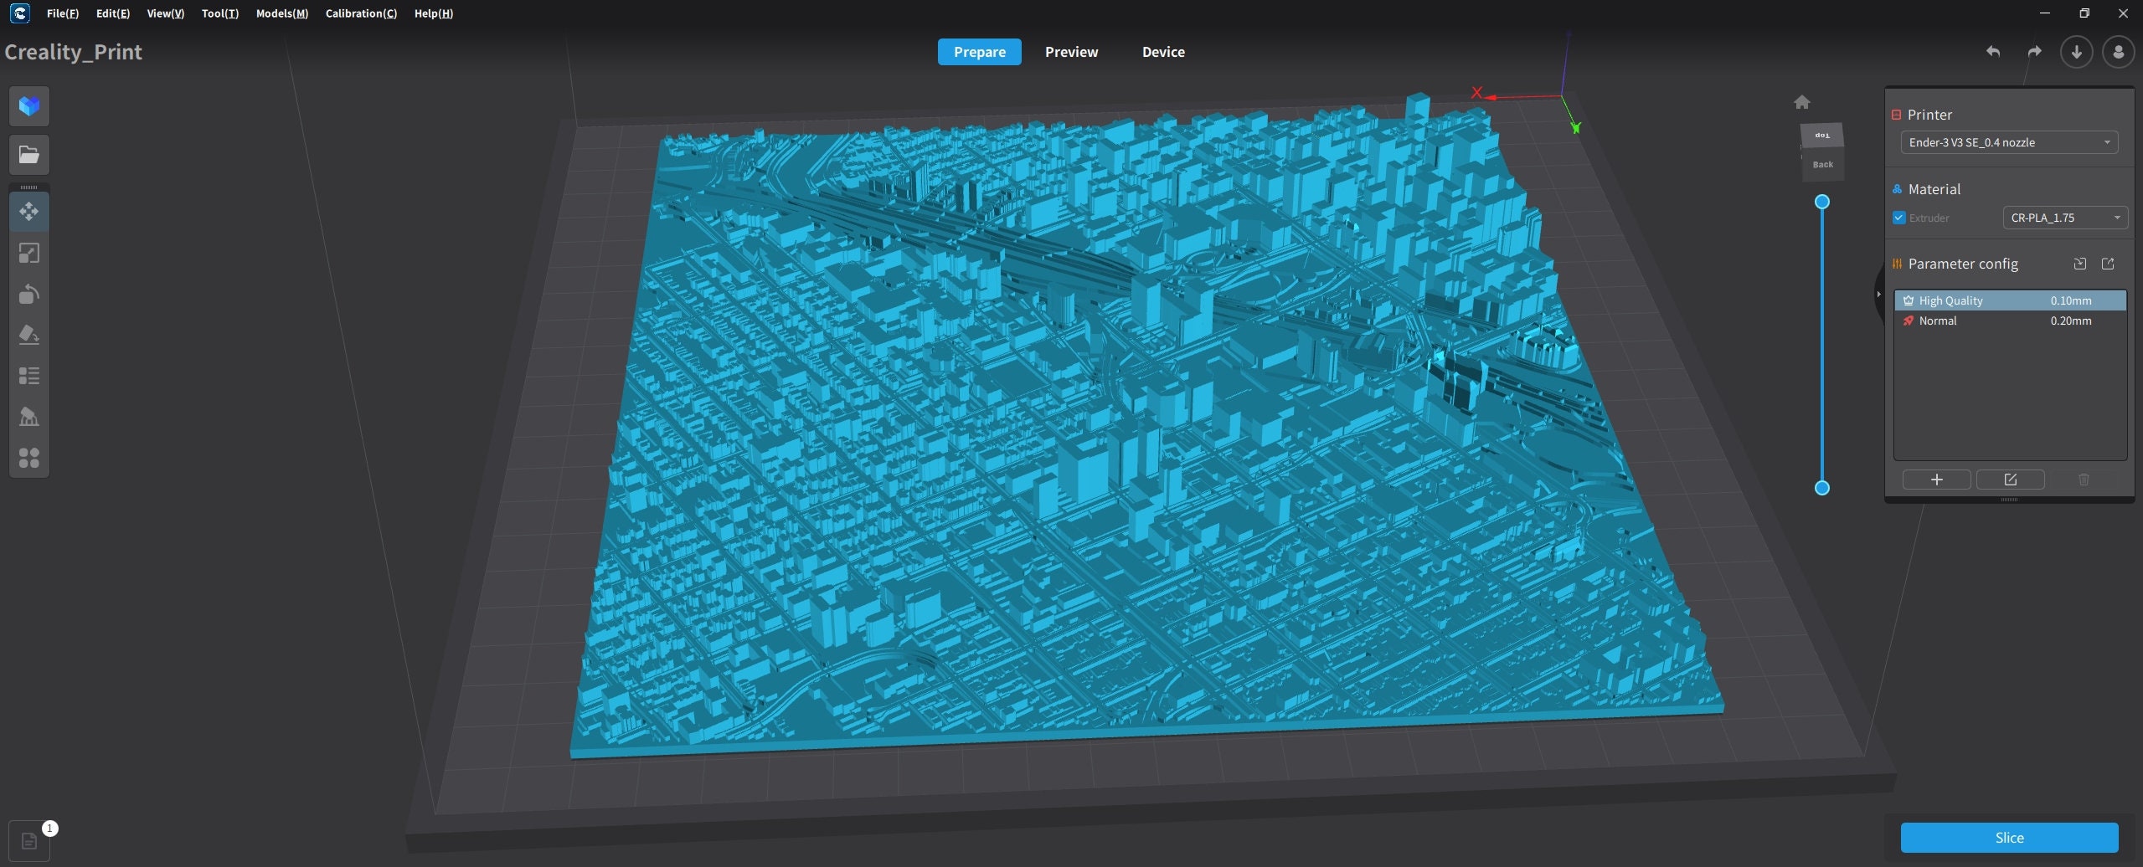Viewport: 2143px width, 867px height.
Task: Select the Normal 0.20mm profile
Action: (x=2008, y=321)
